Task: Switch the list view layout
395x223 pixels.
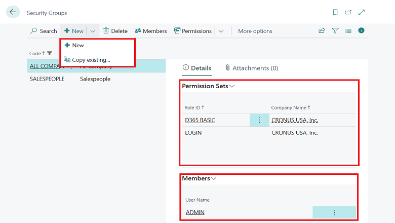Action: click(x=348, y=31)
